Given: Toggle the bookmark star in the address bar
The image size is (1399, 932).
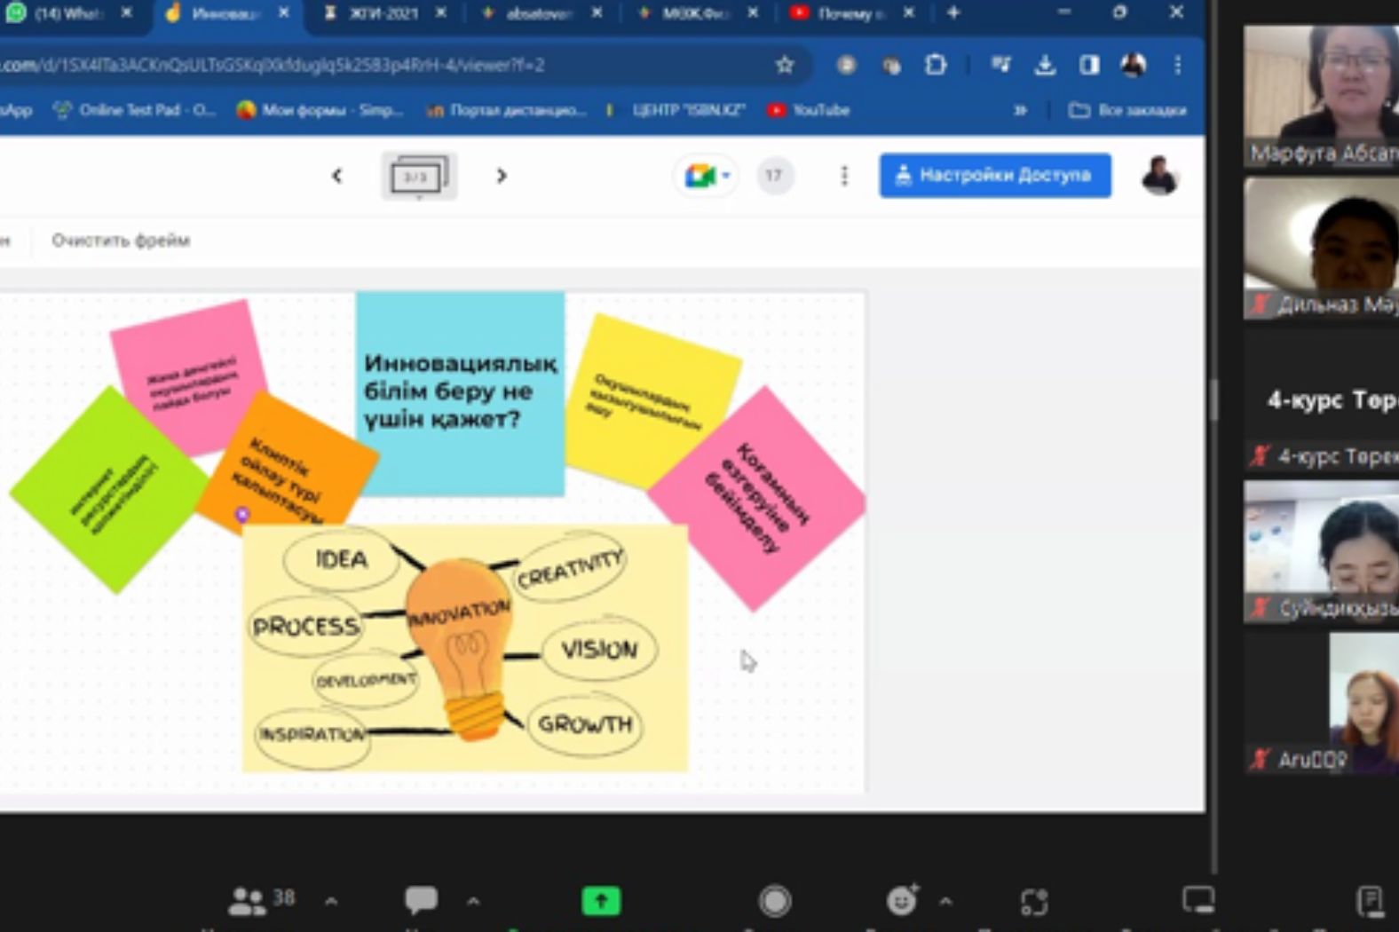Looking at the screenshot, I should click(x=785, y=65).
